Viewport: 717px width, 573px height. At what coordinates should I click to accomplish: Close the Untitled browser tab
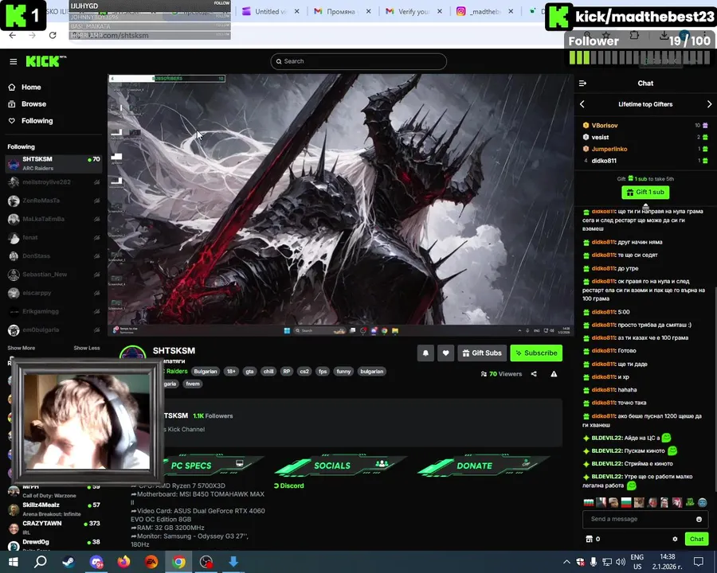[297, 11]
